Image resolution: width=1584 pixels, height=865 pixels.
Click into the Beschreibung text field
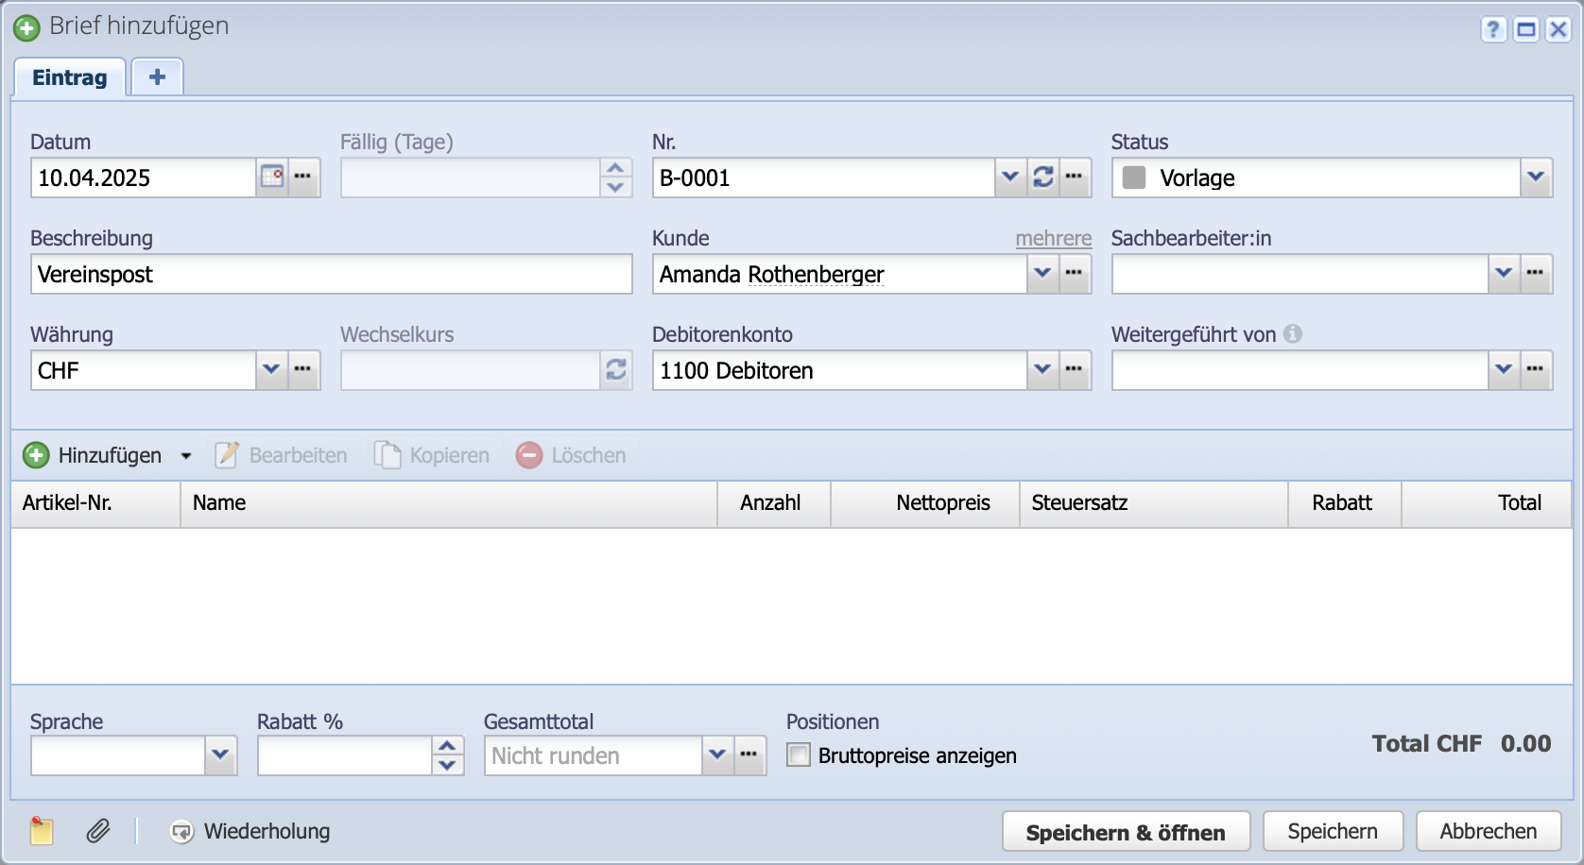point(331,274)
